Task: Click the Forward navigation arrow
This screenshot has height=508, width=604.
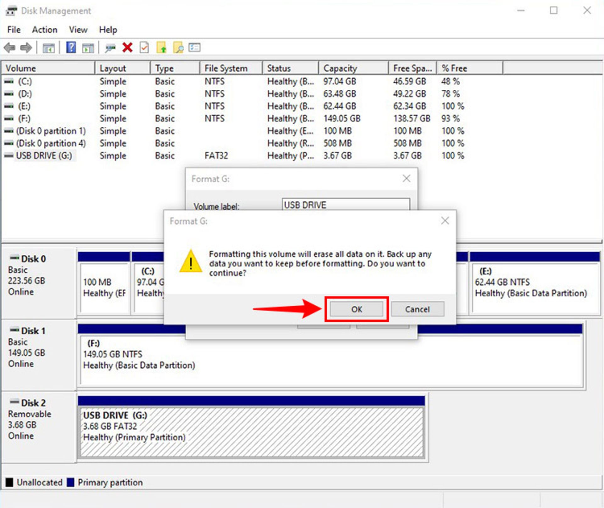Action: (26, 47)
